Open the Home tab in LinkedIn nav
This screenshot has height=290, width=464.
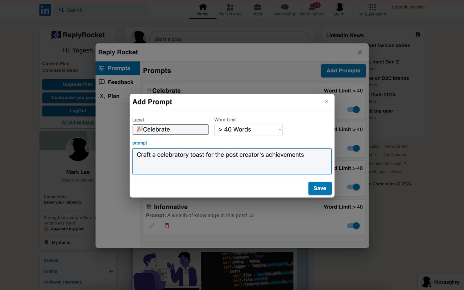click(x=203, y=10)
